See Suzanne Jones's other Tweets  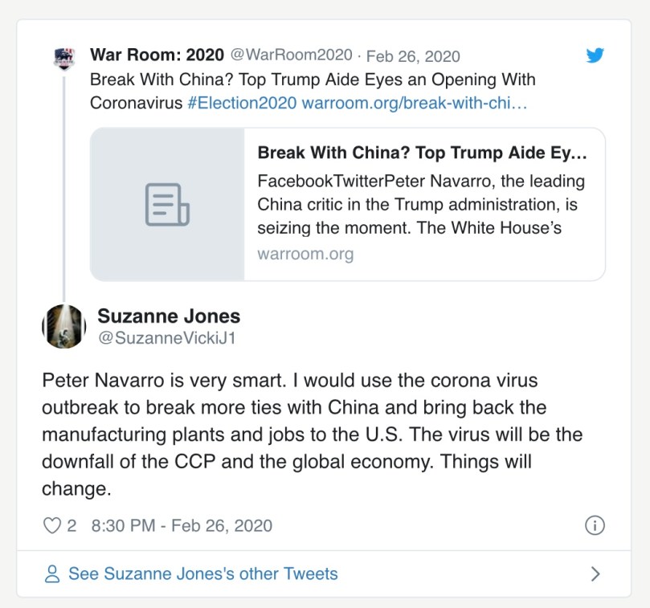(202, 573)
